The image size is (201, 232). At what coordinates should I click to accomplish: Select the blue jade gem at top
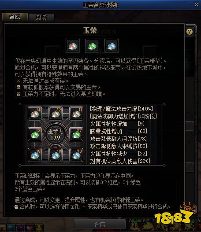(112, 46)
